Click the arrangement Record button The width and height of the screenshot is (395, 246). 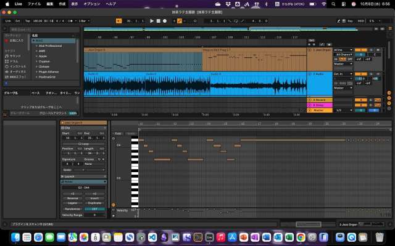[x=165, y=21]
